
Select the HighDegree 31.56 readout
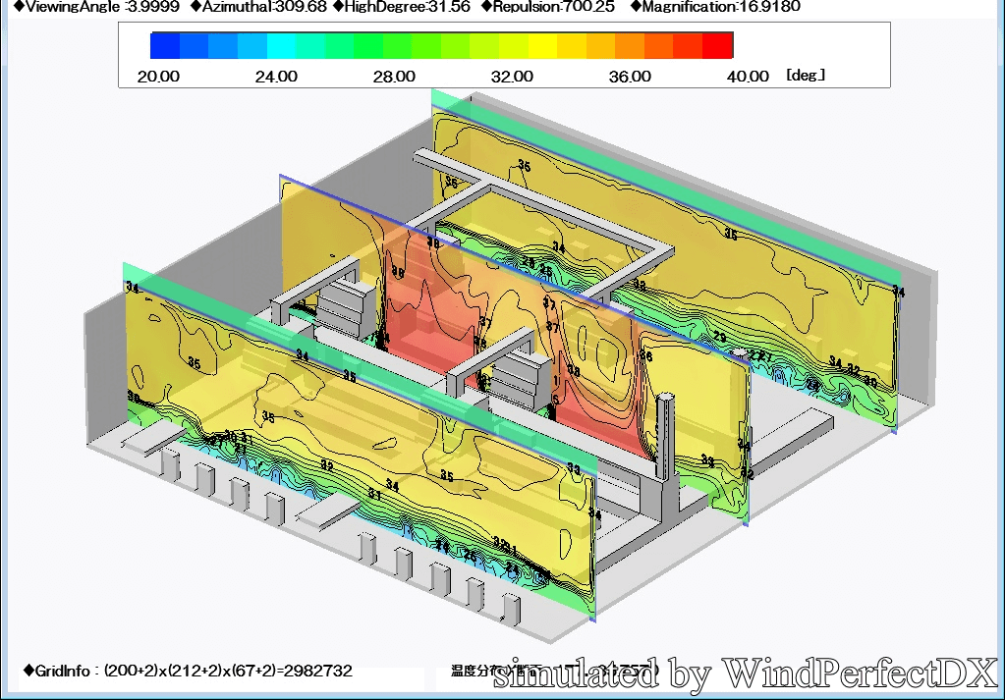(x=402, y=7)
